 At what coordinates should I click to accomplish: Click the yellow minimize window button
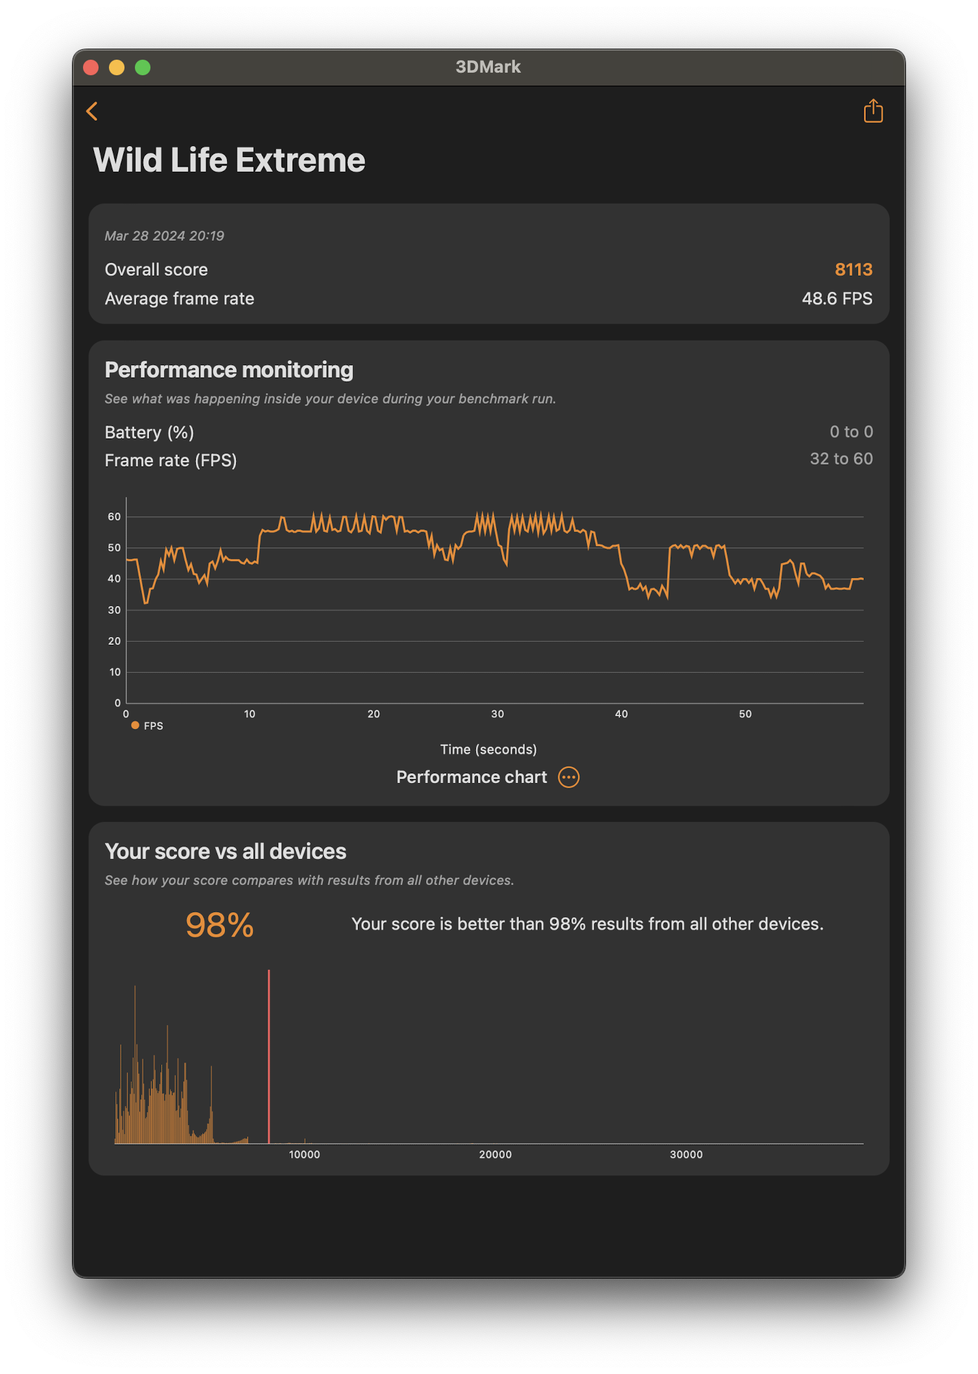pos(117,67)
